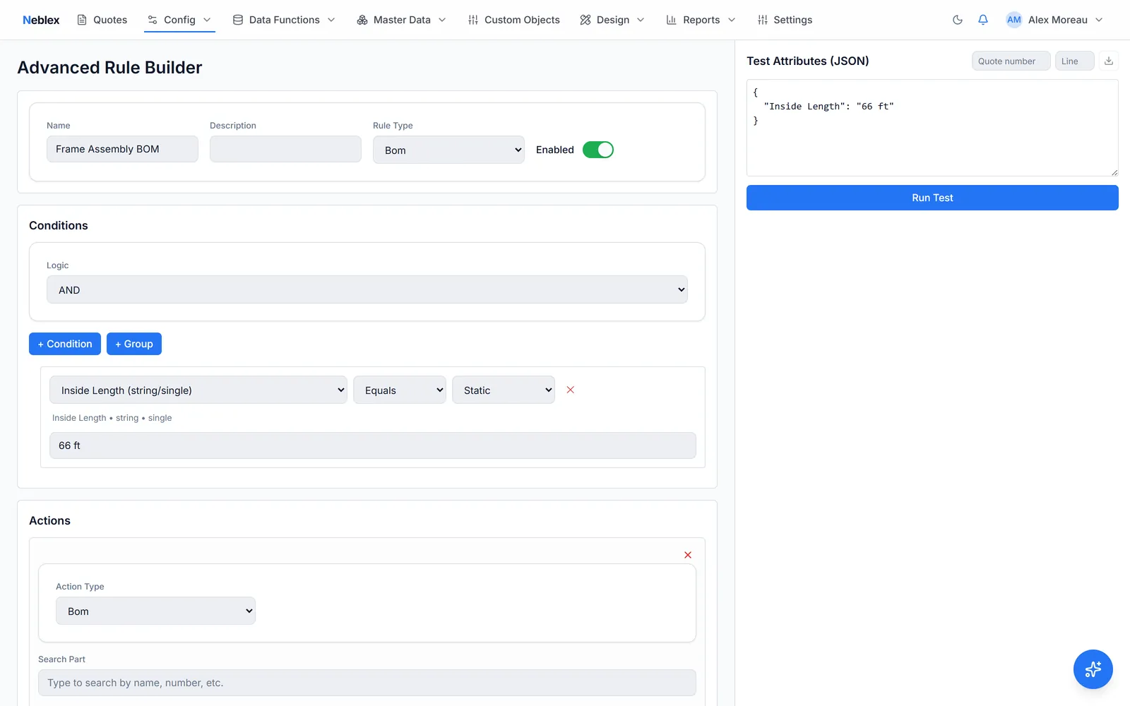Viewport: 1130px width, 706px height.
Task: Open Settings from top navigation
Action: click(785, 20)
